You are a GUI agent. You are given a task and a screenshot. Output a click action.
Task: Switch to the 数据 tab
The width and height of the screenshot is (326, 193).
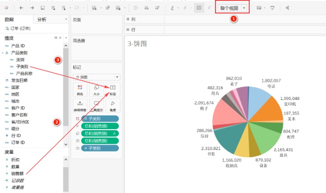click(9, 19)
